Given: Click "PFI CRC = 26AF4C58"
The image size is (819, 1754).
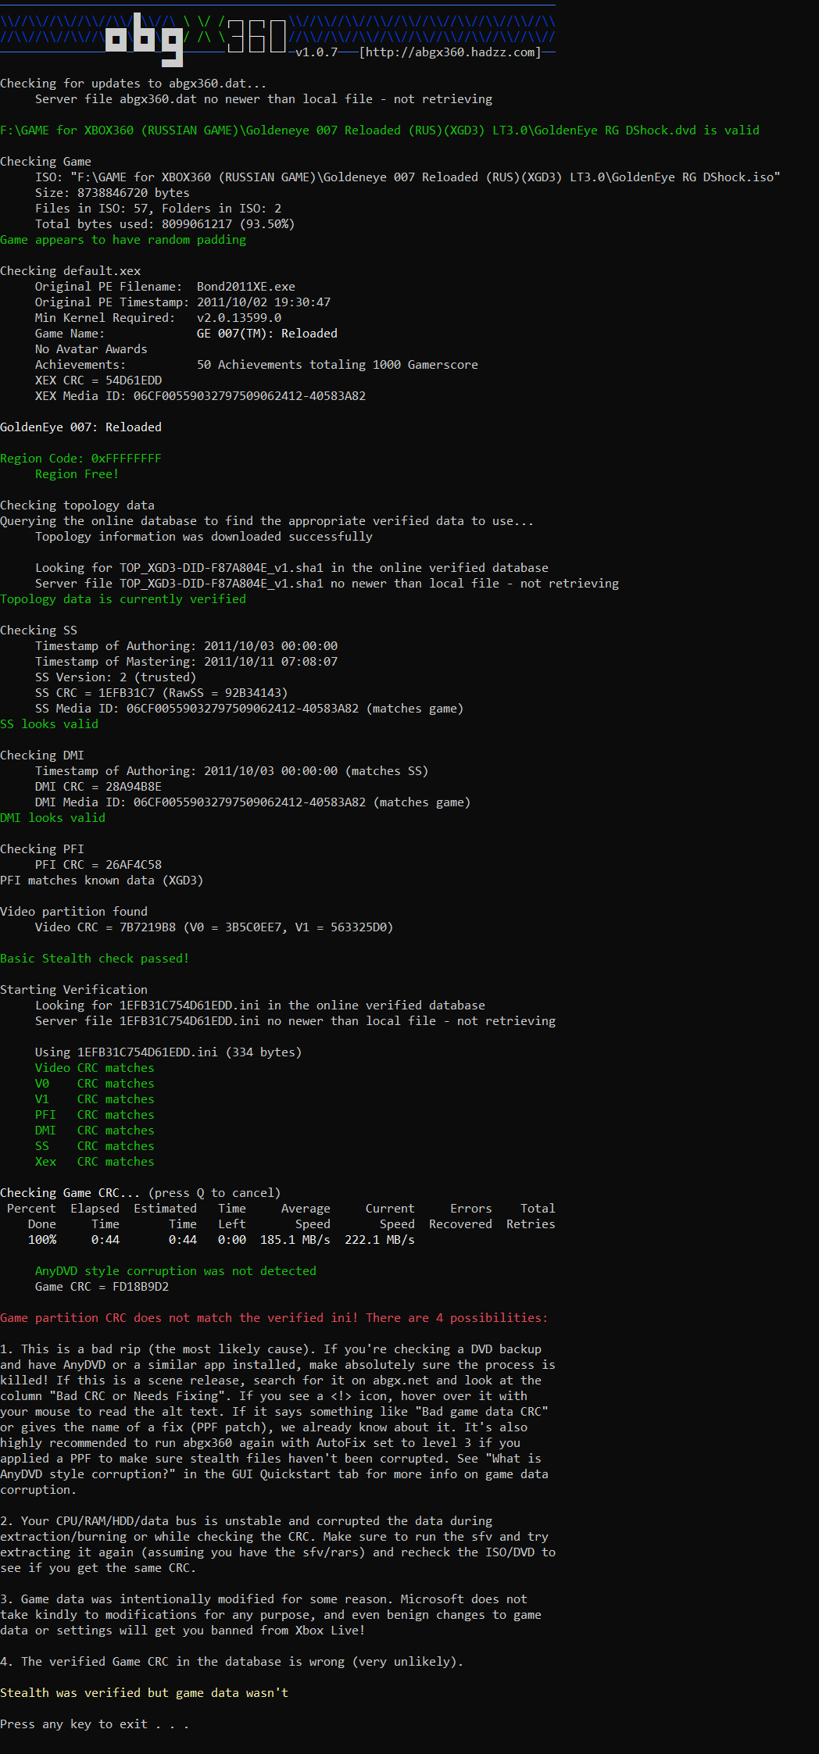Looking at the screenshot, I should (x=98, y=865).
